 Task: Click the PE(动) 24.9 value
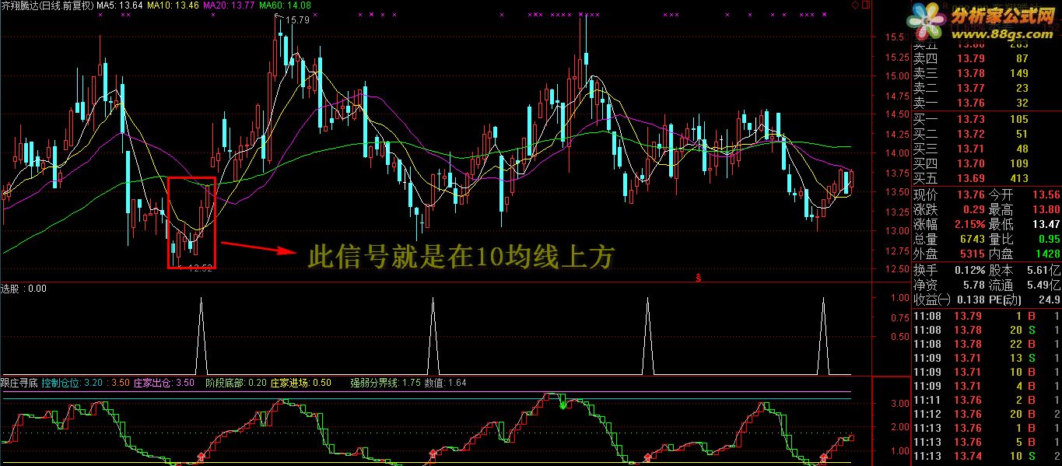point(1049,300)
